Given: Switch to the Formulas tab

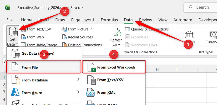Looking at the screenshot, I should click(109, 20).
